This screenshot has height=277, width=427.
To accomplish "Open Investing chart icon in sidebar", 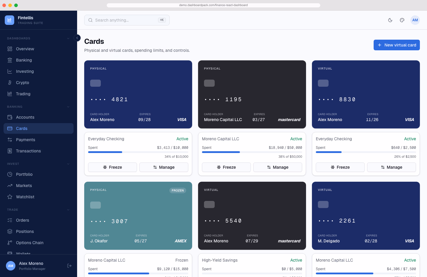I will coord(10,71).
